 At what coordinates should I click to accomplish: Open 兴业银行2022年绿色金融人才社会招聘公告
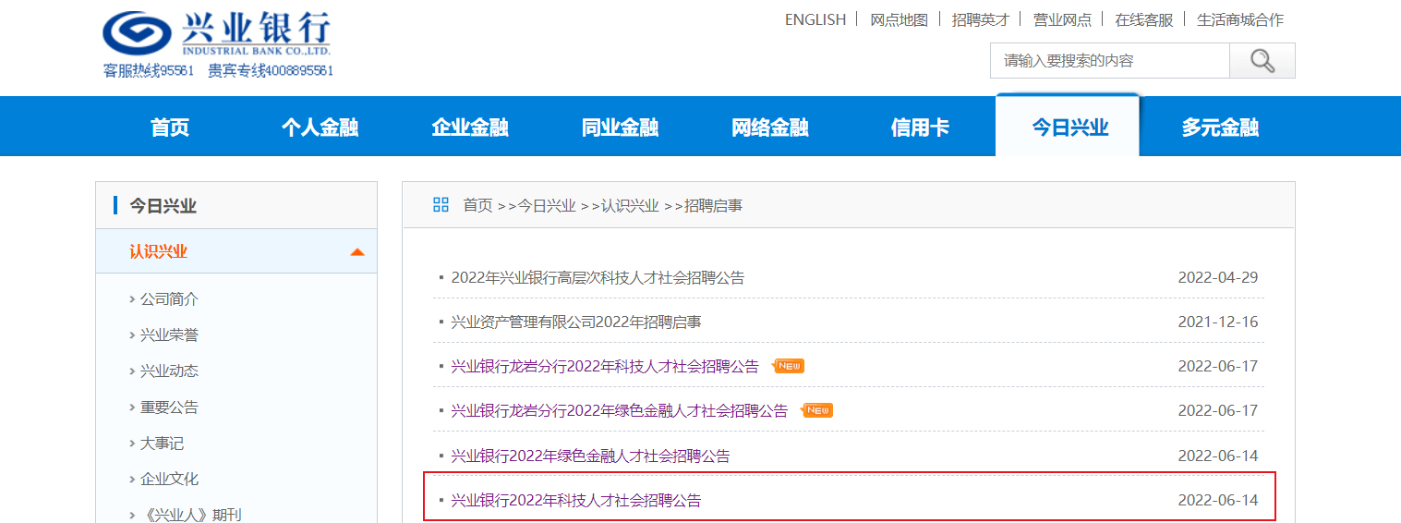coord(590,456)
